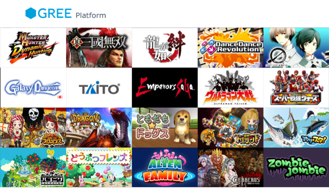329x188 pixels.
Task: Open the Emperors Saga game tile
Action: [x=165, y=88]
